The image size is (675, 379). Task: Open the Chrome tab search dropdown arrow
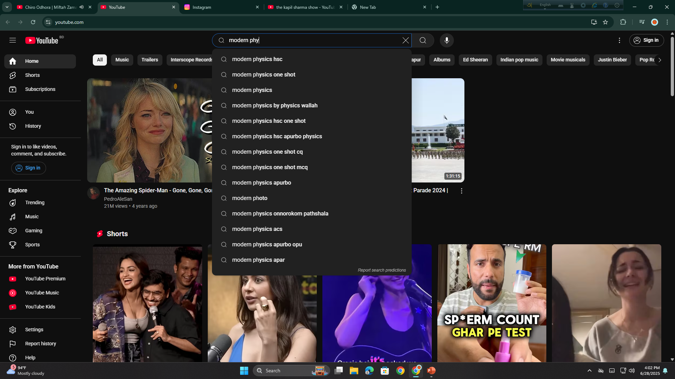[x=7, y=7]
